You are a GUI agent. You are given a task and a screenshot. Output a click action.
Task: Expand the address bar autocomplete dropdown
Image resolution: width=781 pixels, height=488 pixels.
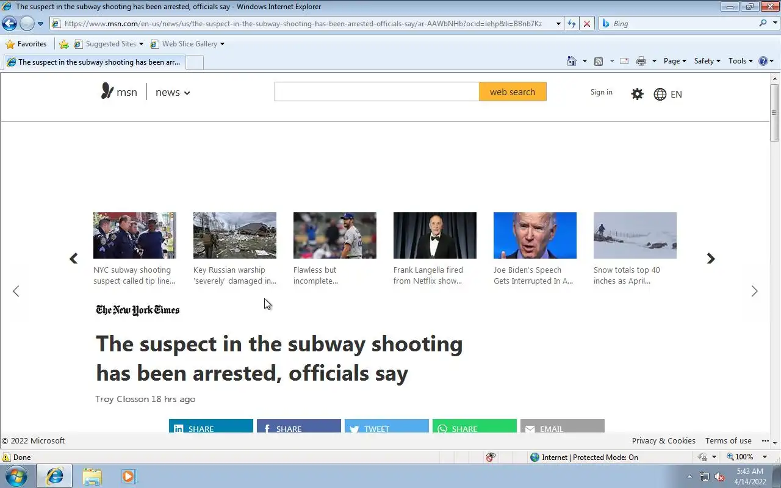(558, 24)
